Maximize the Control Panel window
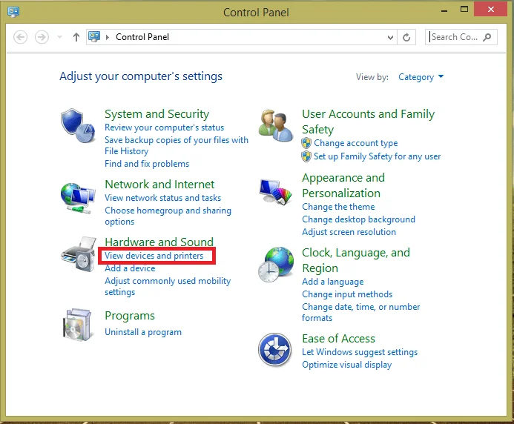 [x=464, y=9]
